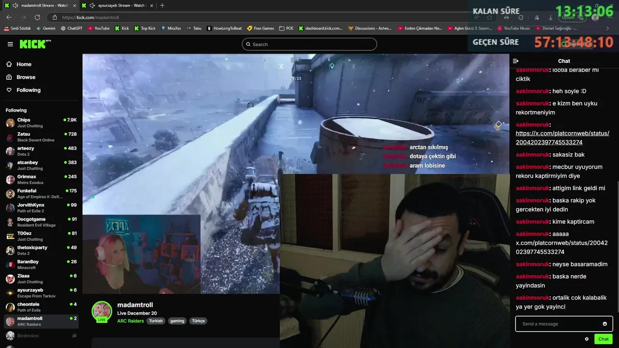
Task: Open cheontele channel in Following list
Action: [41, 307]
